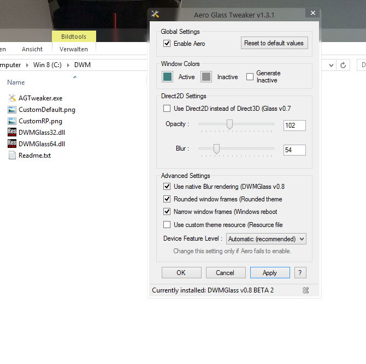Image resolution: width=366 pixels, height=364 pixels.
Task: Expand the Explorer address bar history dropdown
Action: tap(331, 65)
